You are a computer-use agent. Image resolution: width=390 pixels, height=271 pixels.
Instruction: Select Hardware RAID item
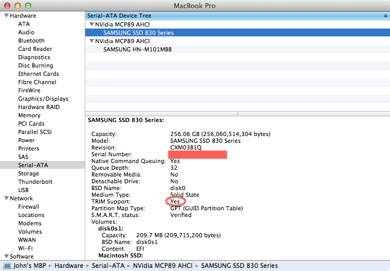39,107
